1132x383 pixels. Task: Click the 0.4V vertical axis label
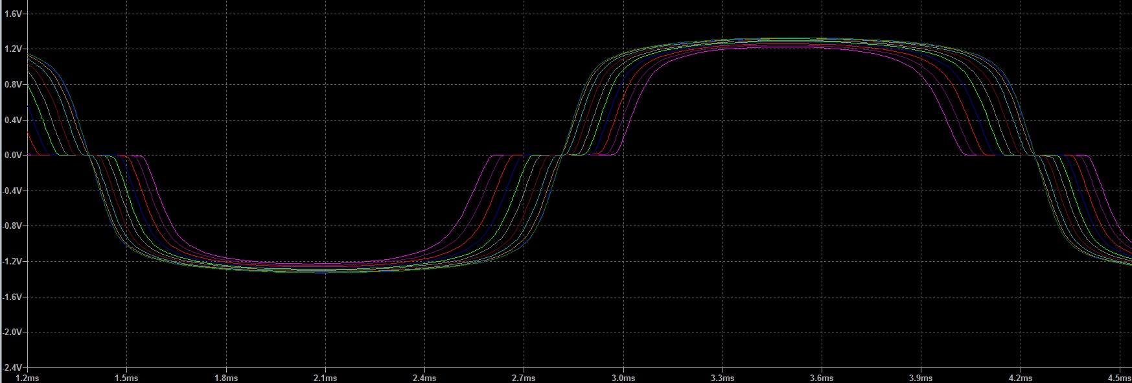tap(13, 120)
